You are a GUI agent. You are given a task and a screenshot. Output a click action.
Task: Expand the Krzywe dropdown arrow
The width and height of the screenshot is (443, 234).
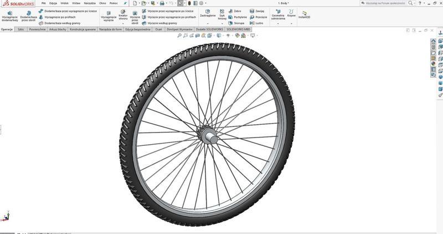click(x=291, y=23)
